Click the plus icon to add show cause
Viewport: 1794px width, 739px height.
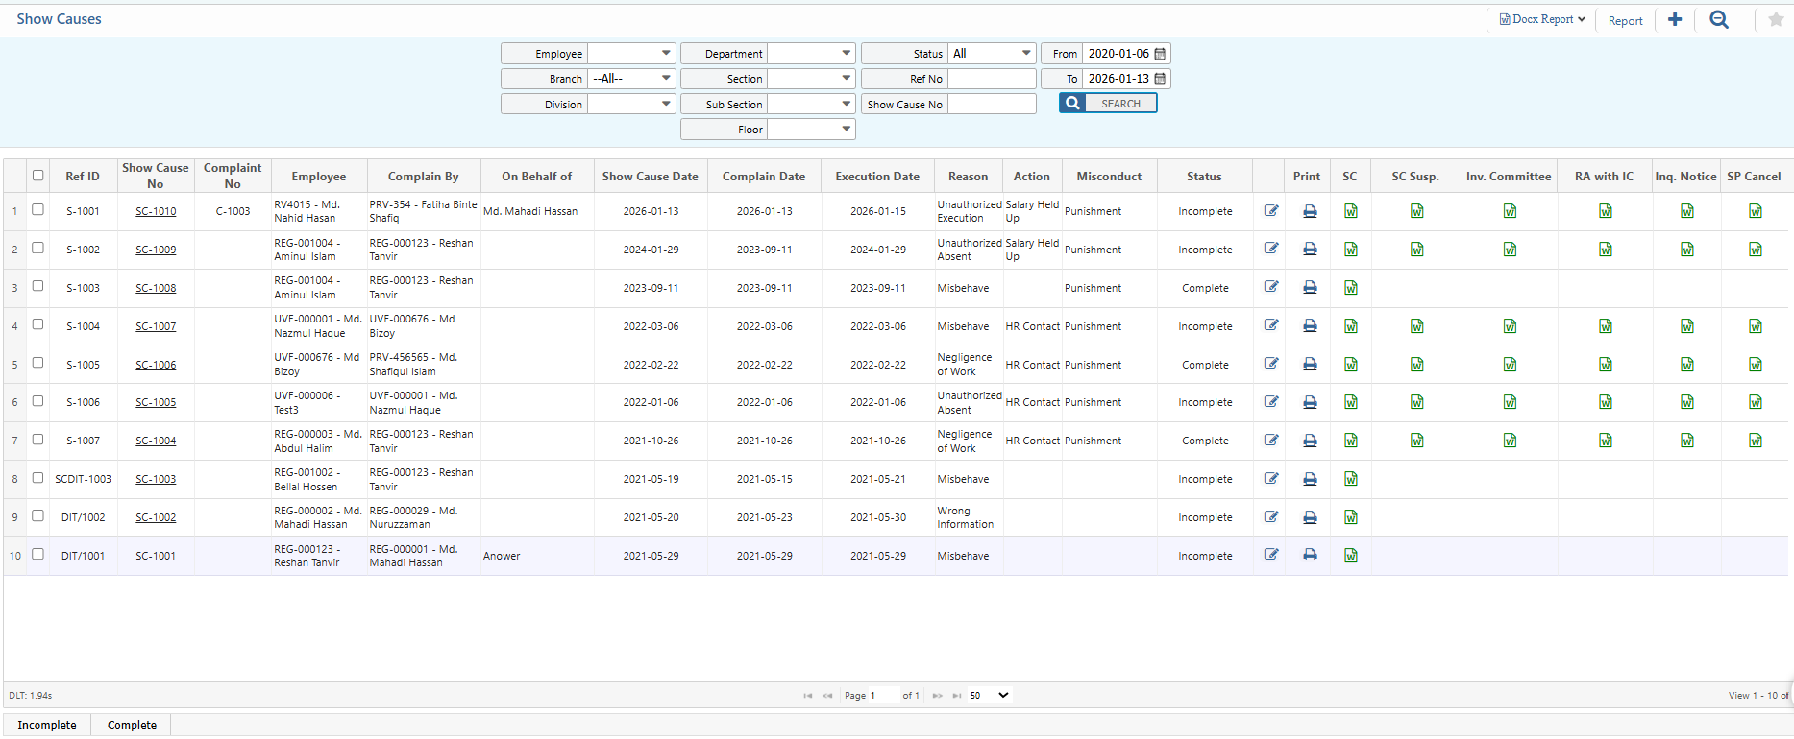click(1675, 20)
